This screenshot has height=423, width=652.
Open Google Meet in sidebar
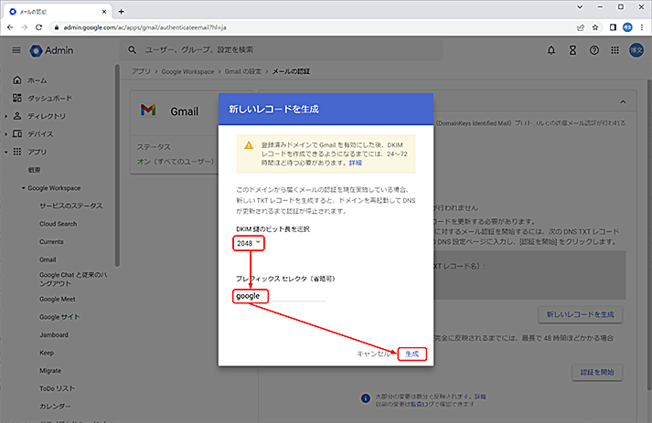58,299
